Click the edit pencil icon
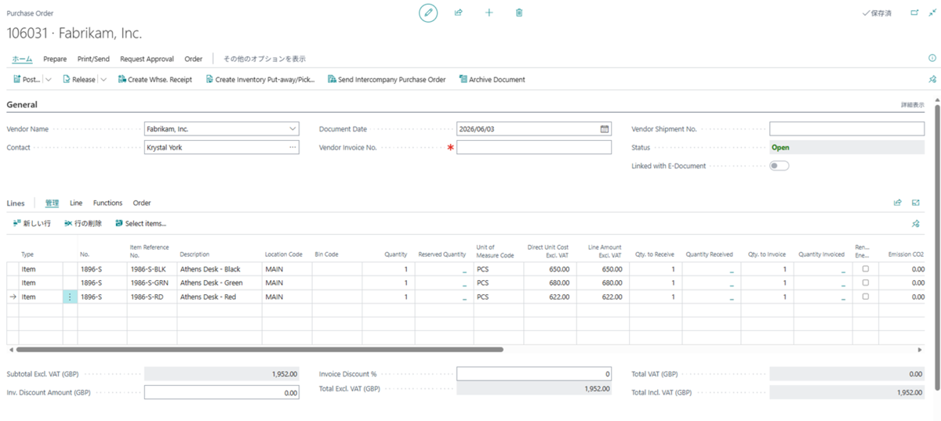941x421 pixels. [428, 13]
